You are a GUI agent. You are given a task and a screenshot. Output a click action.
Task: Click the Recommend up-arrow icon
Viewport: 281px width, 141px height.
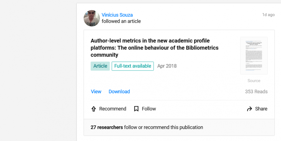pos(93,109)
